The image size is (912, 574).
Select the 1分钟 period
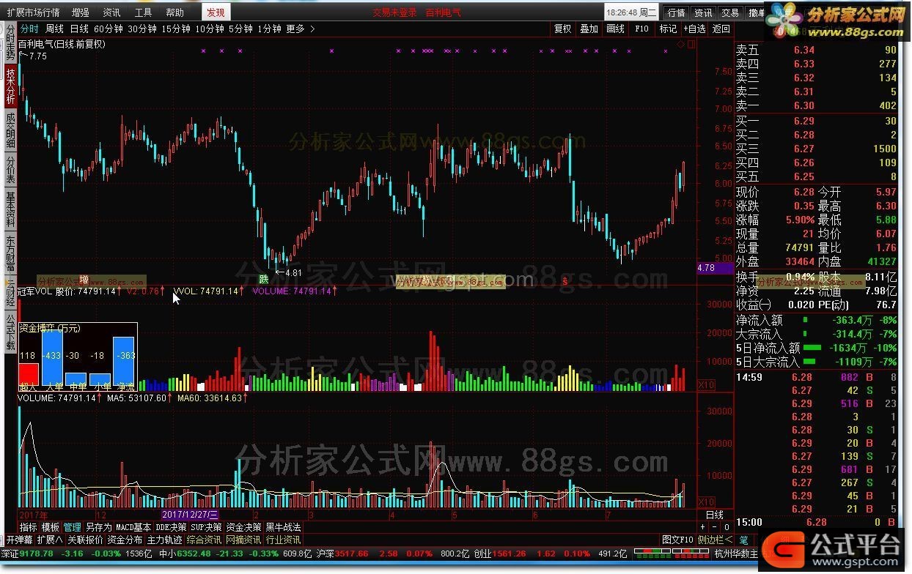tap(269, 29)
